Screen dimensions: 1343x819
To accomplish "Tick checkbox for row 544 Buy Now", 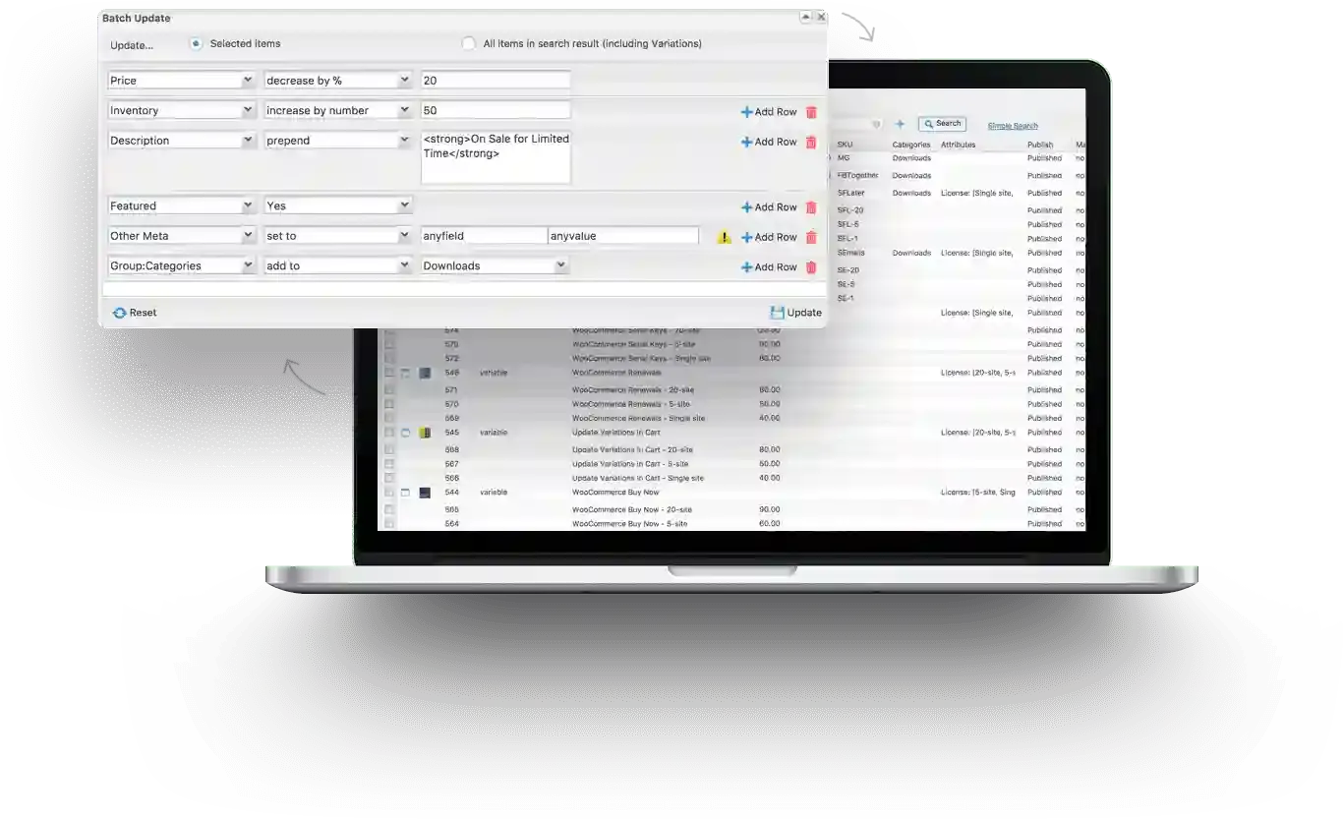I will 389,492.
